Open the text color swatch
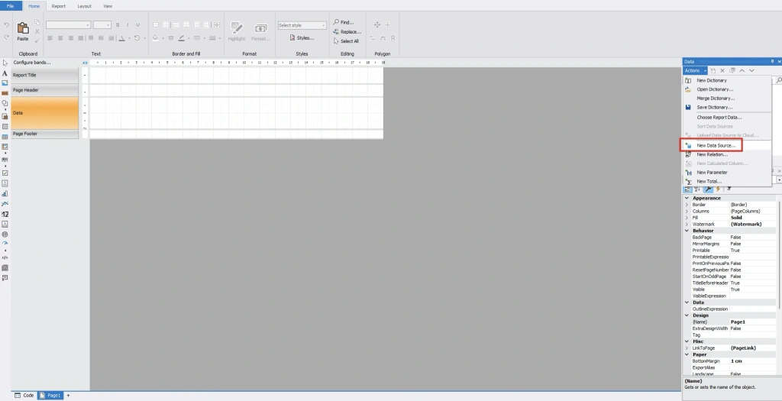The width and height of the screenshot is (782, 401). pos(121,38)
